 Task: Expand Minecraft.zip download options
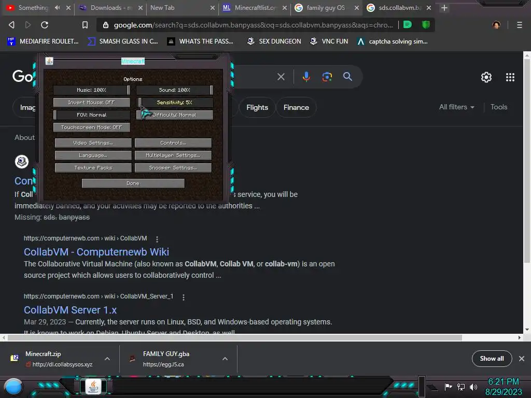[107, 359]
